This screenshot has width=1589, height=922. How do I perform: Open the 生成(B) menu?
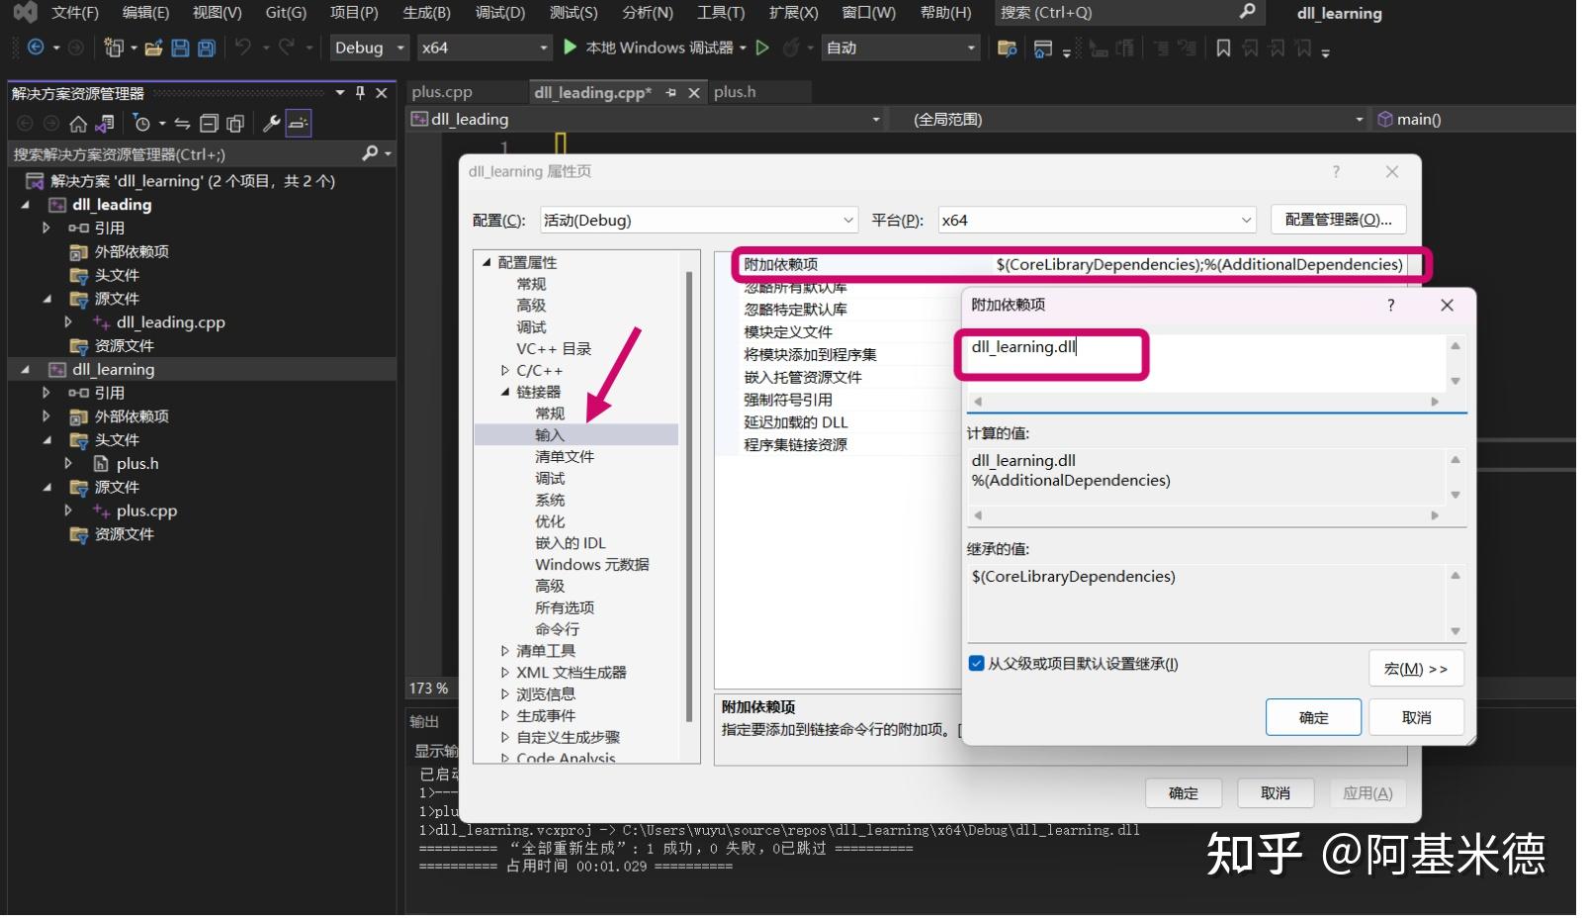pyautogui.click(x=426, y=12)
